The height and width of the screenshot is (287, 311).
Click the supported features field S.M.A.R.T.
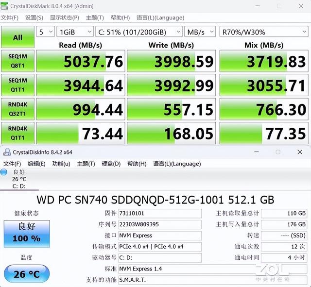point(213,280)
